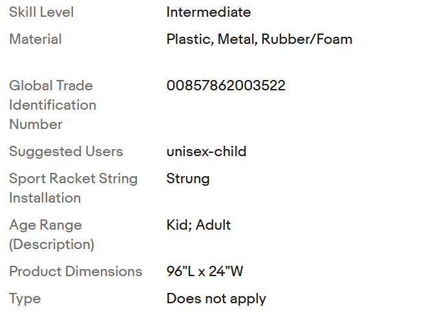
Task: Click the Age Range (Description) label
Action: point(52,235)
